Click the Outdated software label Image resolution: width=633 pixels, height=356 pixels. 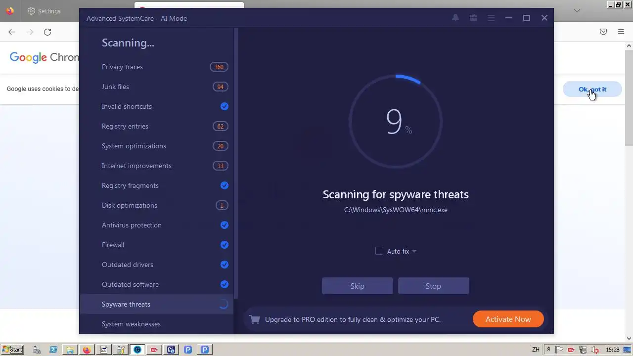130,284
